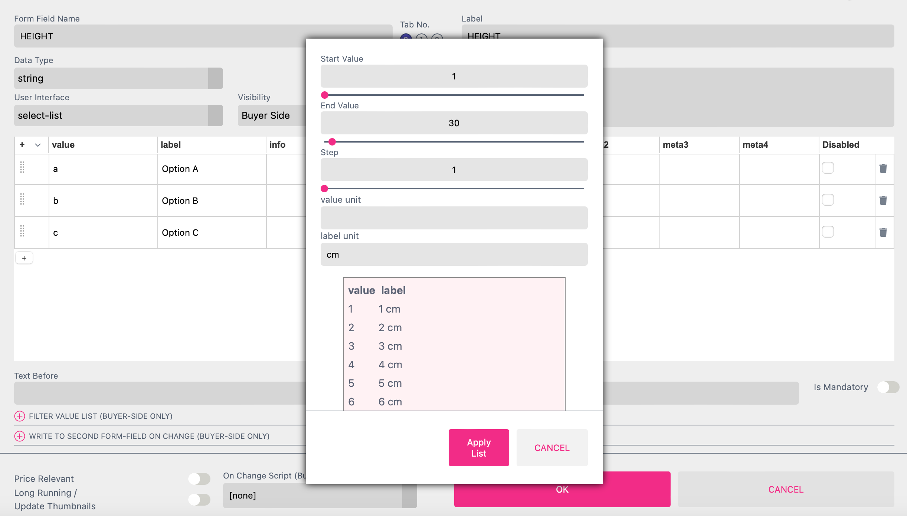
Task: Click the drag handle of row b
Action: 22,199
